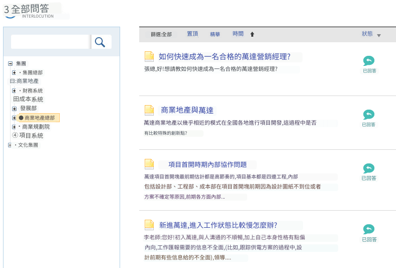Open question 項目首開時期內部協作問題
Screen dimensions: 396x268
[208, 165]
